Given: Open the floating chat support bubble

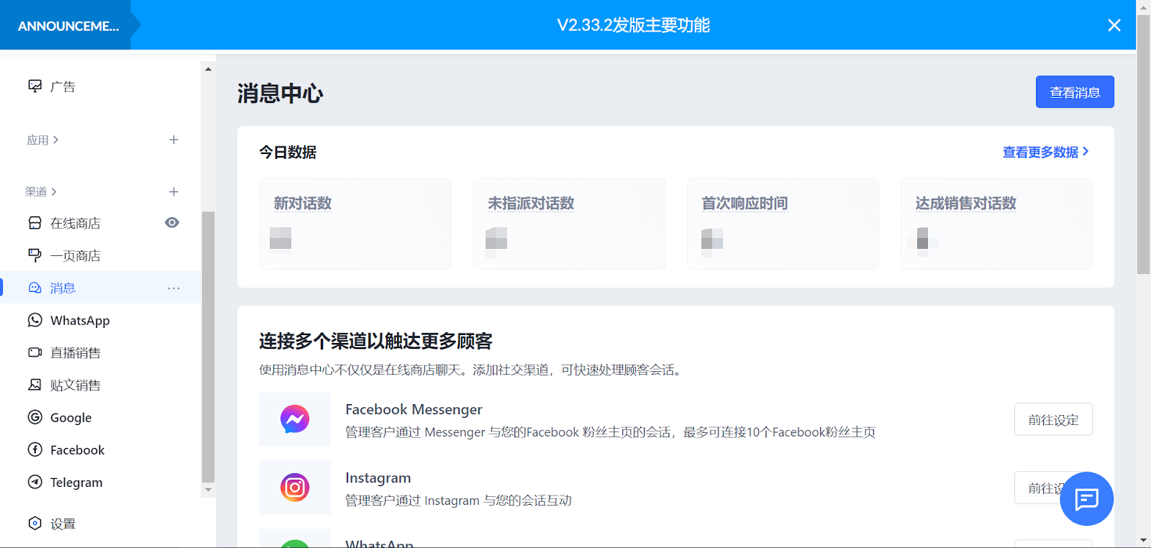Looking at the screenshot, I should [x=1086, y=498].
